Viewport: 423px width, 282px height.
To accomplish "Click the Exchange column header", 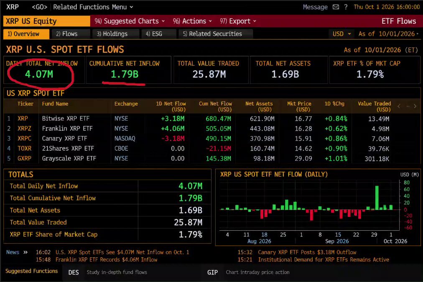I will 126,104.
